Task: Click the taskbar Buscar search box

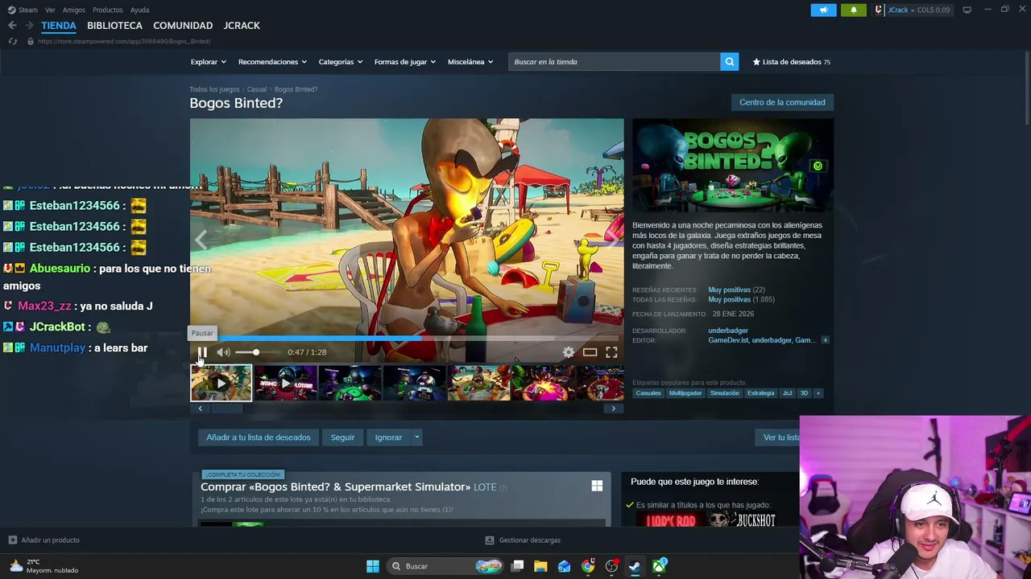Action: (445, 566)
